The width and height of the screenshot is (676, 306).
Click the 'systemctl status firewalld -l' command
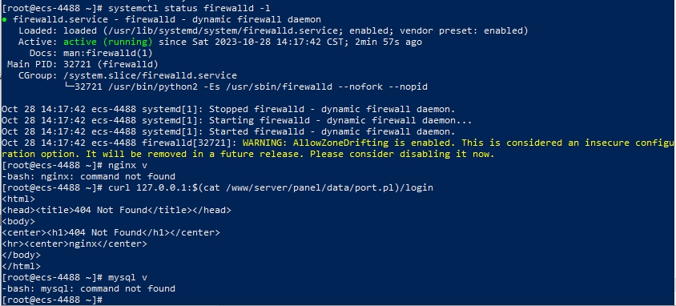pos(190,8)
